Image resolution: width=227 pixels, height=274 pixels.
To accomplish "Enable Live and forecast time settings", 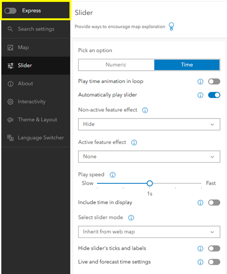I will point(214,262).
